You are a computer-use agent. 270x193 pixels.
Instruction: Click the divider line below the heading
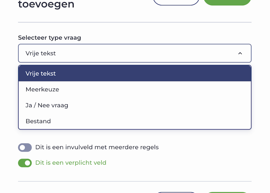point(135,22)
